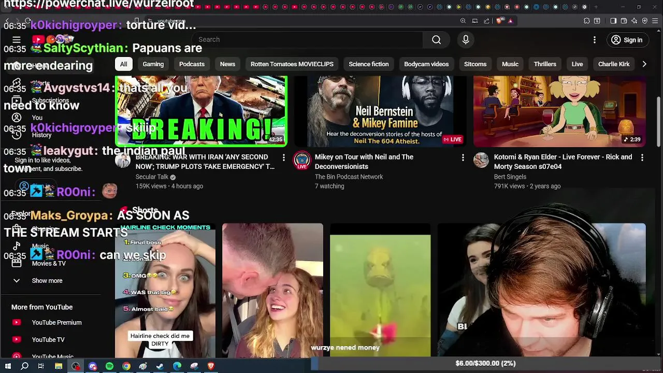Open the Rick and Morty cartoon thumbnail
This screenshot has height=373, width=663.
559,111
